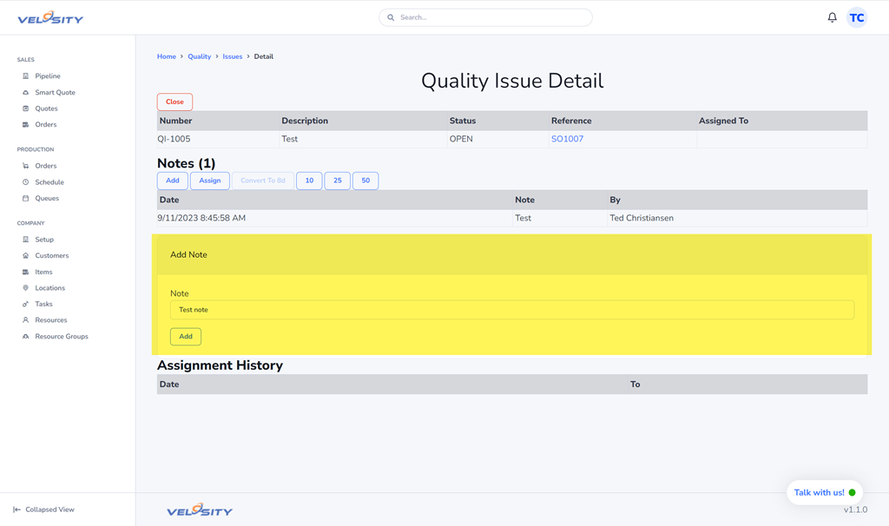Go to Home breadcrumb

coord(167,56)
